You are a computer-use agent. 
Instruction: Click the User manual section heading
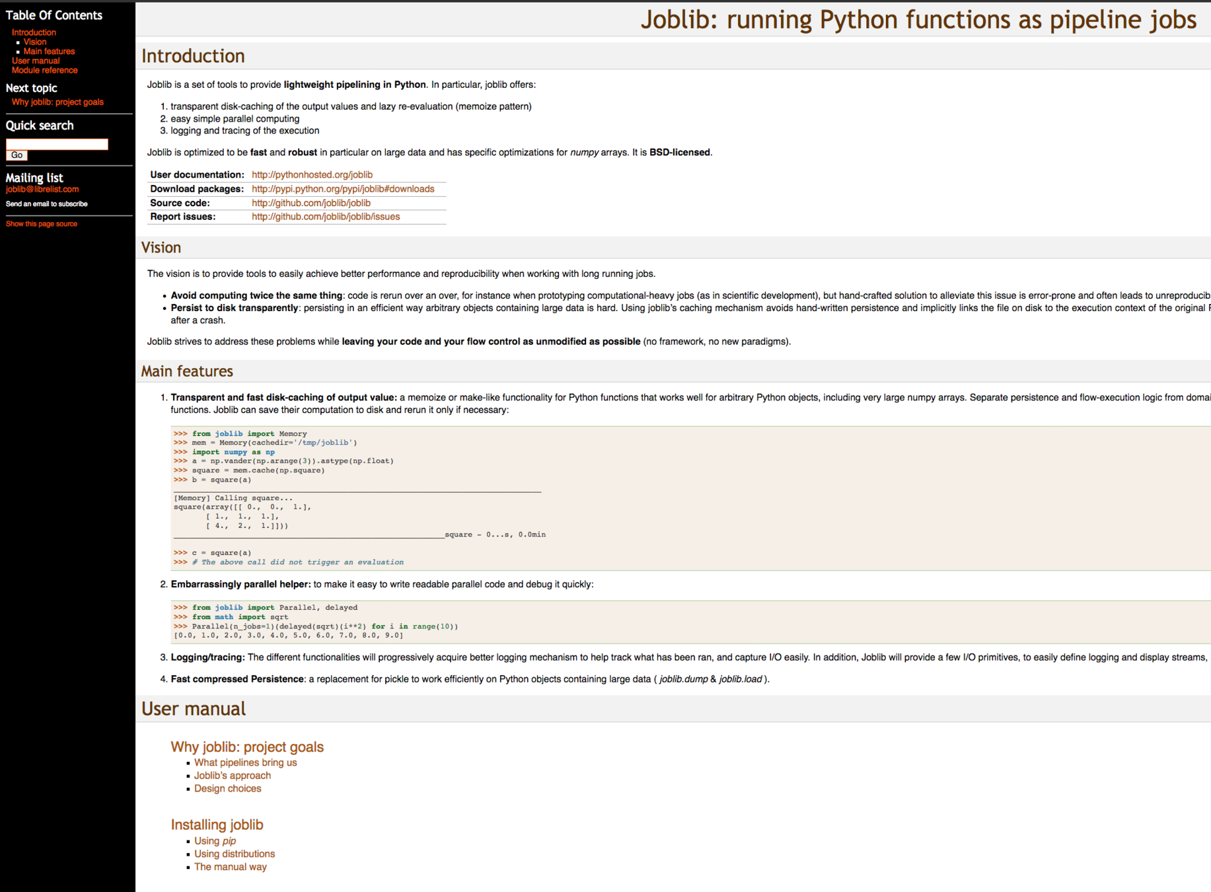(194, 709)
